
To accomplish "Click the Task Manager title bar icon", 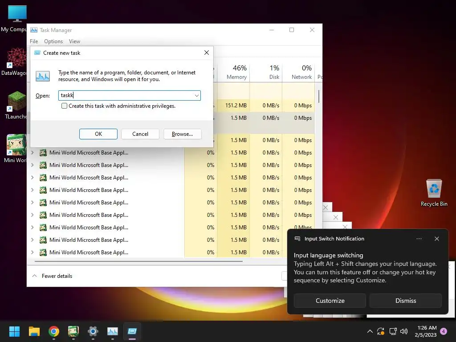I will 34,30.
